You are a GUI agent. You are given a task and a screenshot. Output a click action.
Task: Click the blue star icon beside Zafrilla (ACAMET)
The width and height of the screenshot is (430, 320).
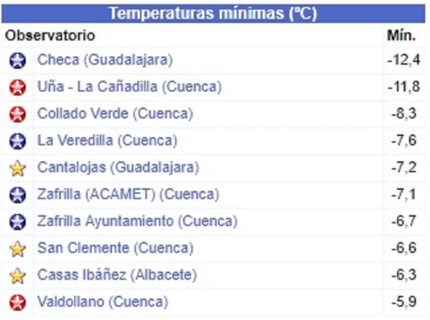tap(18, 194)
